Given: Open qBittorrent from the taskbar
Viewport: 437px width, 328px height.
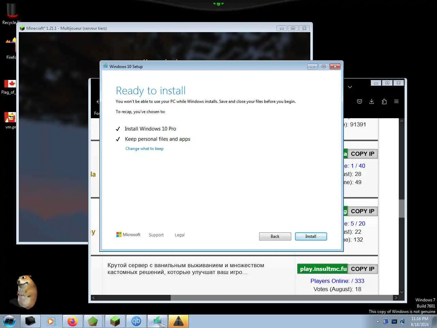Looking at the screenshot, I should (x=136, y=322).
